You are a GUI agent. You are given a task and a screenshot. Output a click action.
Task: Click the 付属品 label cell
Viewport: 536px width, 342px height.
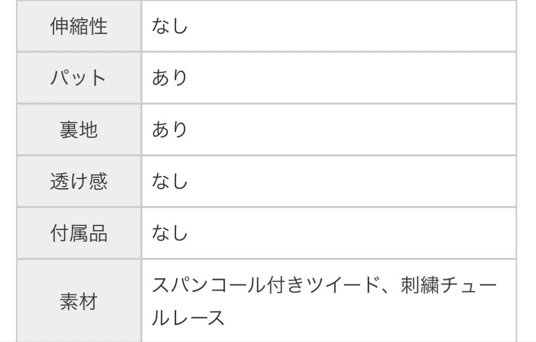pos(79,233)
